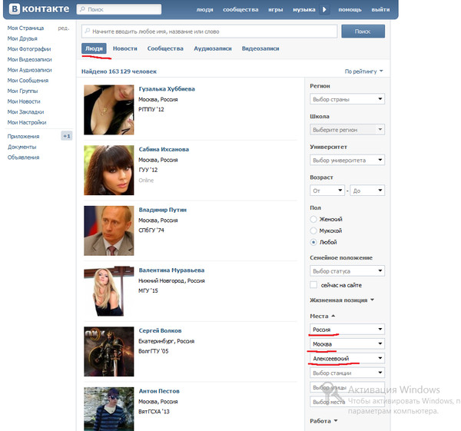This screenshot has height=431, width=461.
Task: Click Валентина Муравьева's profile photo
Action: coord(109,291)
